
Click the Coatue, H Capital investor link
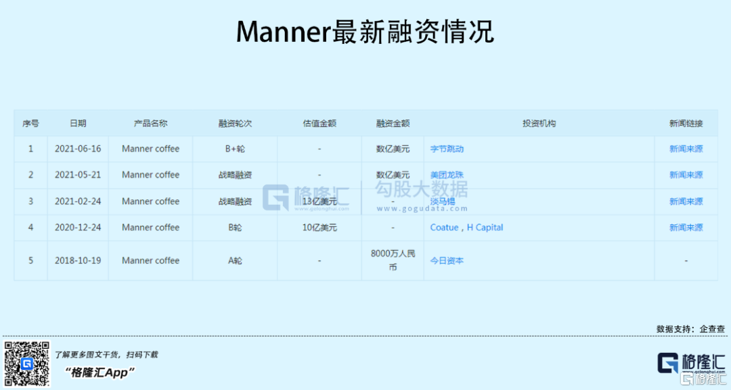466,228
